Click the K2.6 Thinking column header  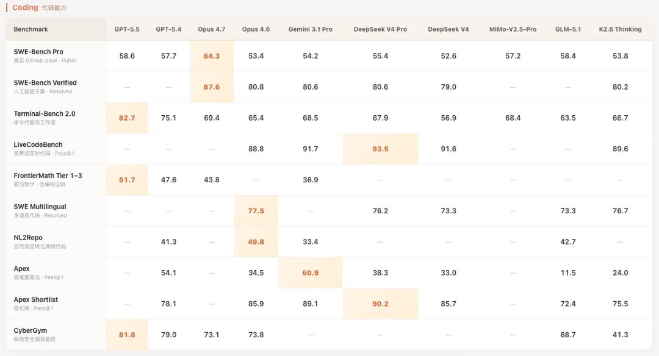pos(620,29)
